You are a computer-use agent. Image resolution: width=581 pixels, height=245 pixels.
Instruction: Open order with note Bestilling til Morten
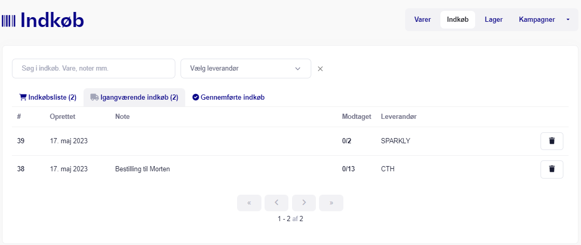coord(143,169)
